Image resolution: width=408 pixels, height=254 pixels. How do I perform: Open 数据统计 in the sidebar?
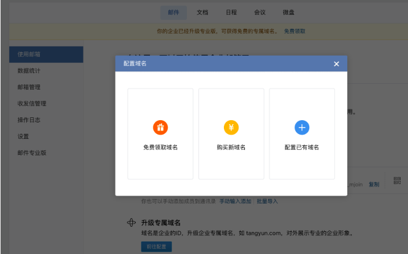28,71
